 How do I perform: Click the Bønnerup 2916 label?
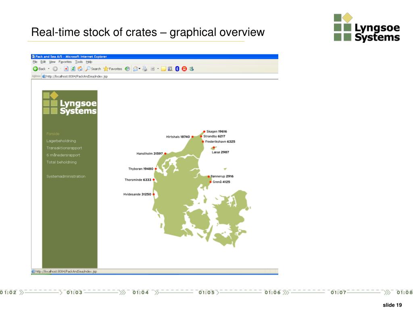222,176
